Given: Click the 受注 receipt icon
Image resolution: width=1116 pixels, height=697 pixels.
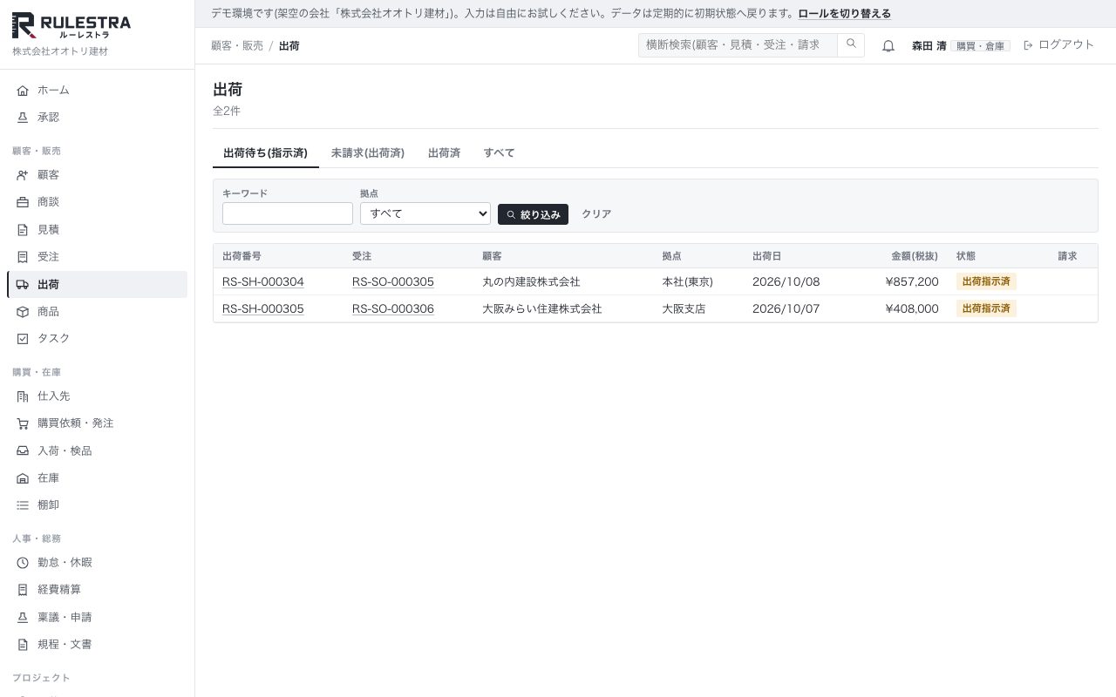Looking at the screenshot, I should 23,257.
